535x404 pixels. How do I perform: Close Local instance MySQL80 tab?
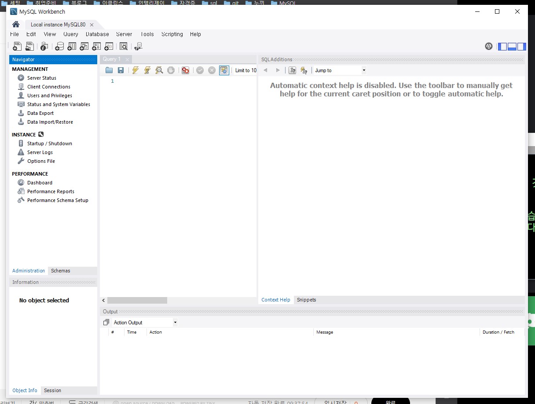(x=92, y=25)
